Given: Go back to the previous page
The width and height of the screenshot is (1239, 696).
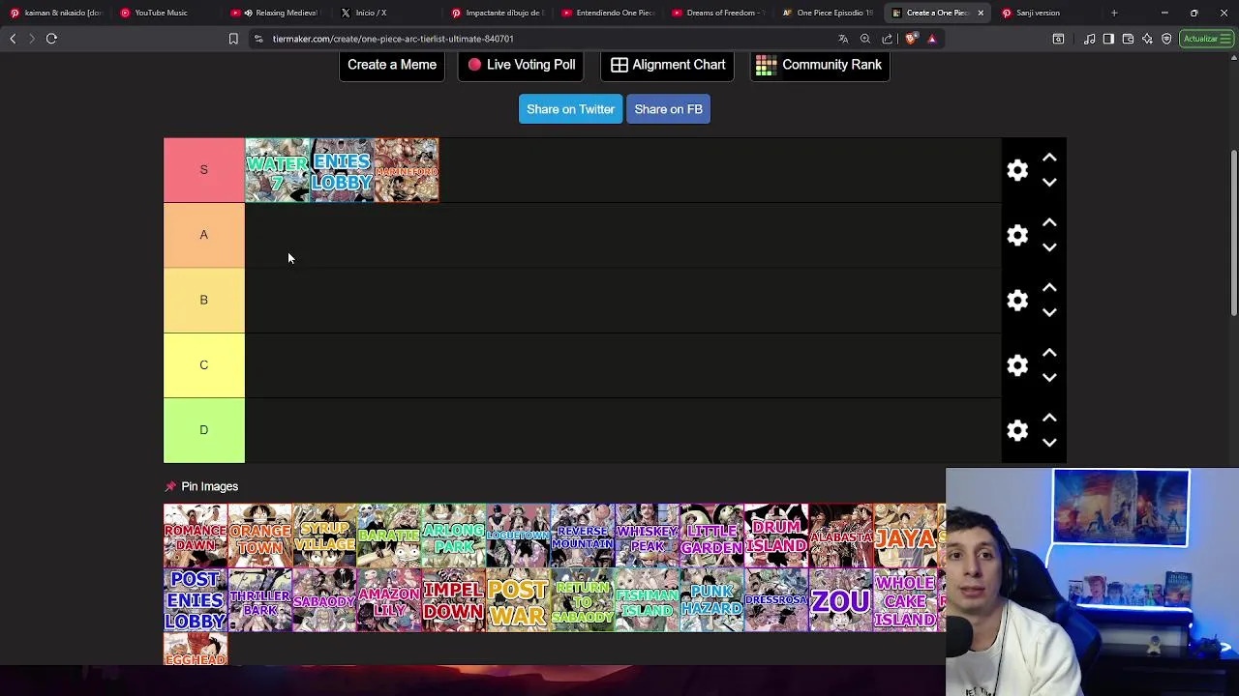Looking at the screenshot, I should pos(13,39).
